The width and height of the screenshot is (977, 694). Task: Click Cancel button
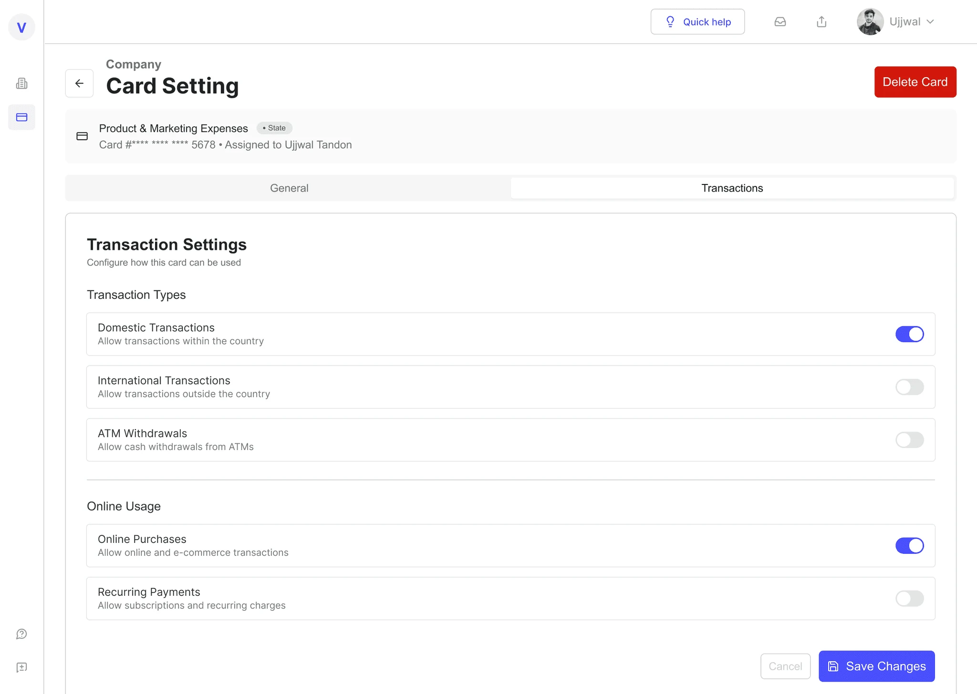(x=785, y=666)
